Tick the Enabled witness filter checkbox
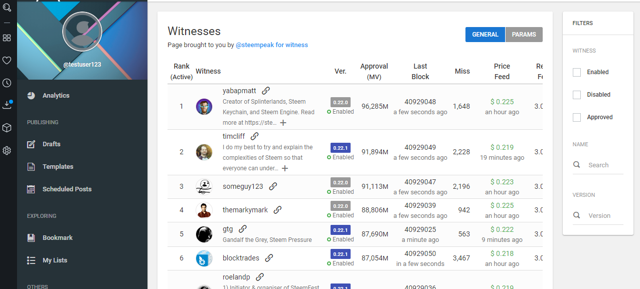The height and width of the screenshot is (289, 640). tap(577, 72)
